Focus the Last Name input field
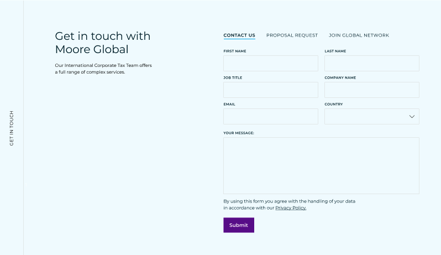The width and height of the screenshot is (441, 255). [372, 63]
